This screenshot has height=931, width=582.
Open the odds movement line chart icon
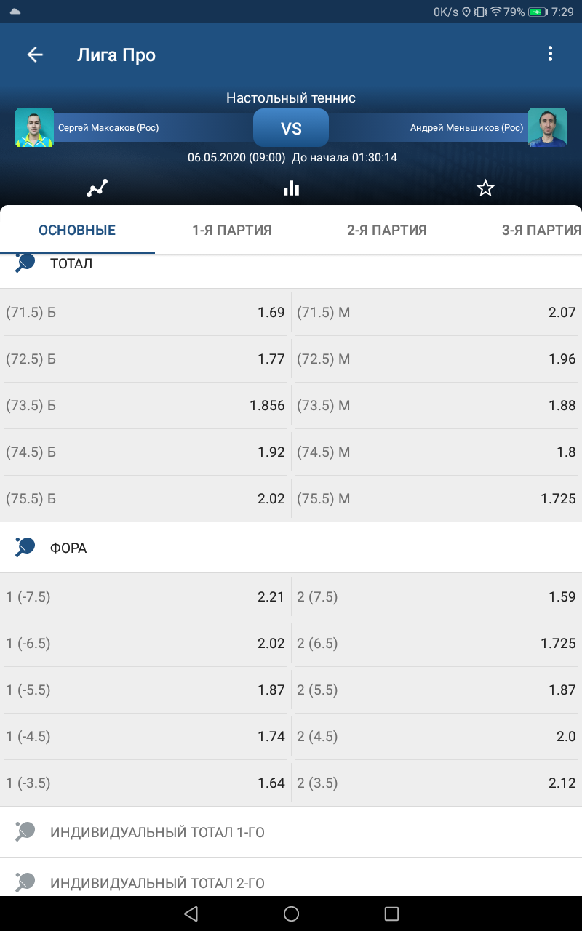tap(97, 188)
